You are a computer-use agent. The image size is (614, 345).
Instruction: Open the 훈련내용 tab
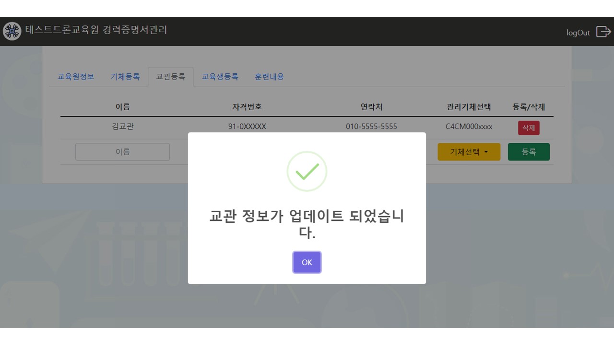coord(269,77)
